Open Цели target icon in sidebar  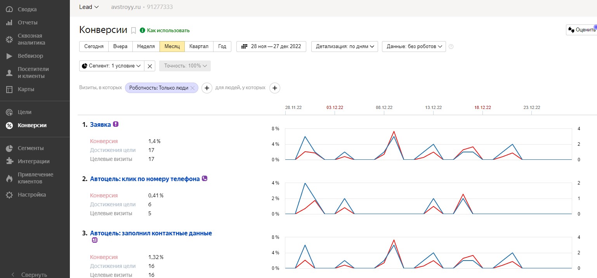[x=9, y=112]
